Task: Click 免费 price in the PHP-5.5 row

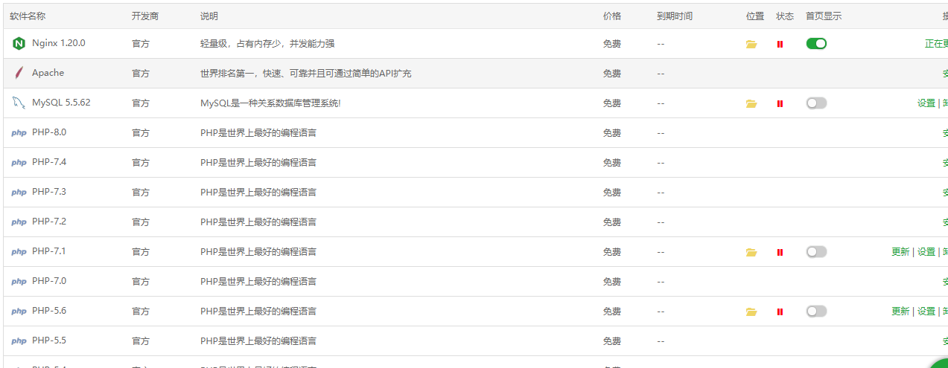Action: [612, 341]
